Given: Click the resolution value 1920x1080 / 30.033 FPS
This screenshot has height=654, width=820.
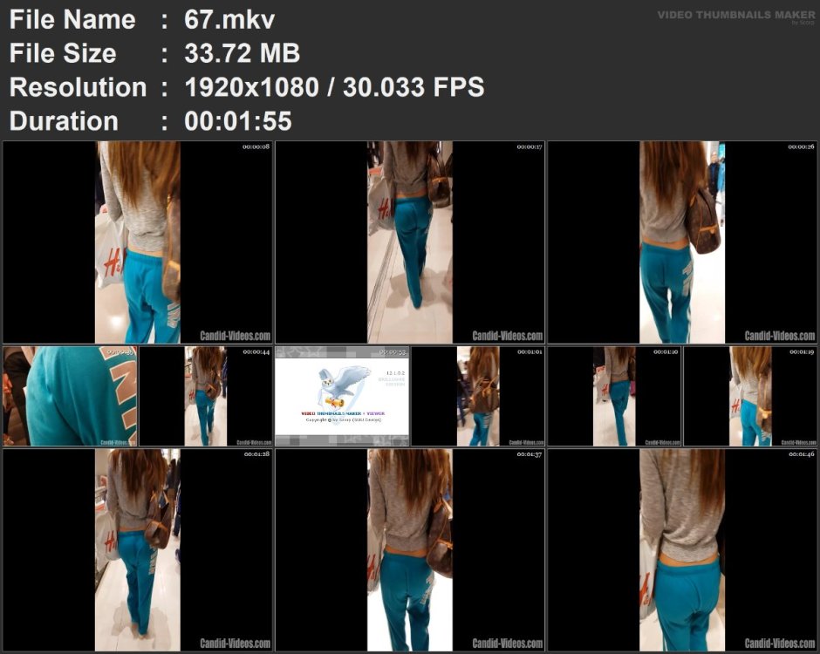Looking at the screenshot, I should (334, 87).
